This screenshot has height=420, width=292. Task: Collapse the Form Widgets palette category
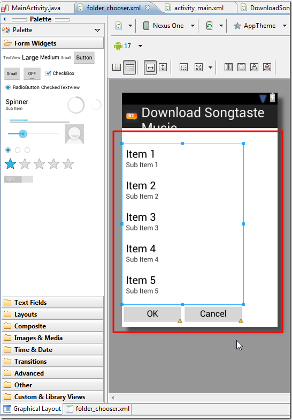[52, 43]
